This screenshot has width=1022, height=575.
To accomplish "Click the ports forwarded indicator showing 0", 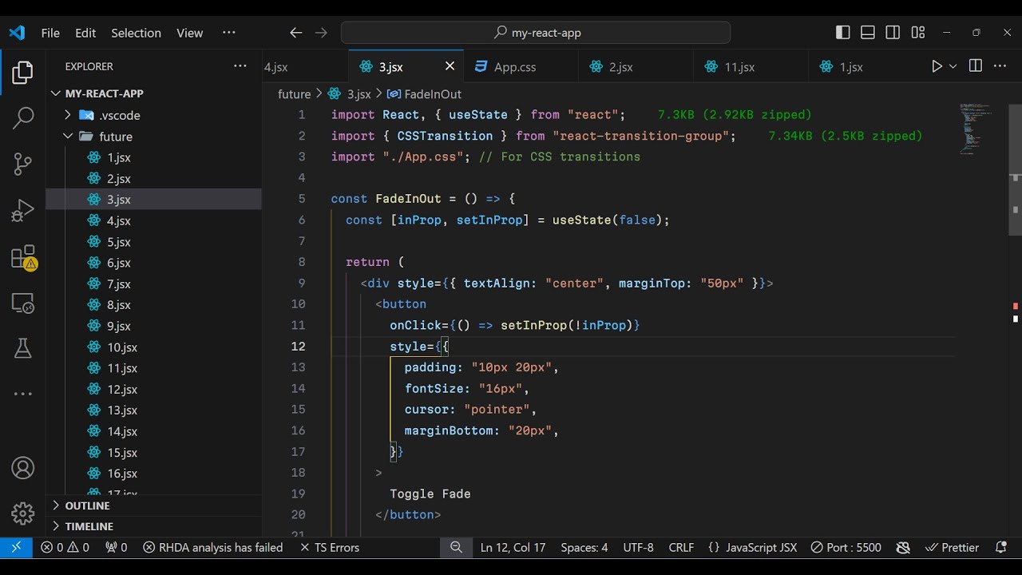I will point(116,547).
